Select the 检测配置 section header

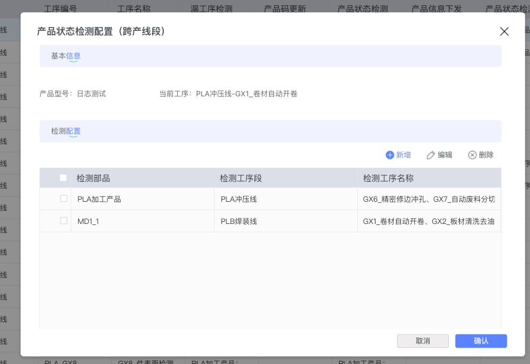(66, 131)
